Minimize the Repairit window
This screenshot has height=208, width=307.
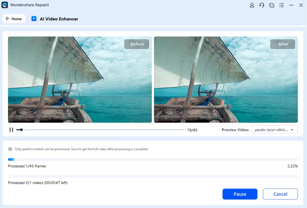(291, 5)
